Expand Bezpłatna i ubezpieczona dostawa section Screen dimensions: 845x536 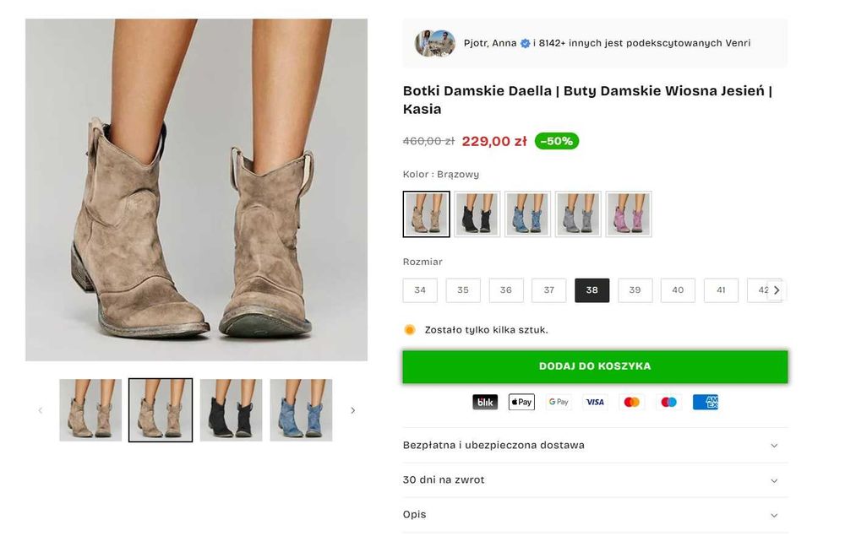coord(595,446)
